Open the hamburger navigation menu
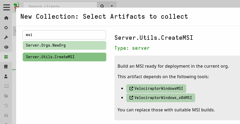 point(7,7)
